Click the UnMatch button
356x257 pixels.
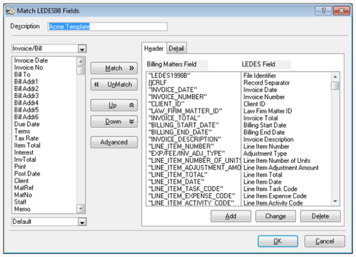[114, 84]
